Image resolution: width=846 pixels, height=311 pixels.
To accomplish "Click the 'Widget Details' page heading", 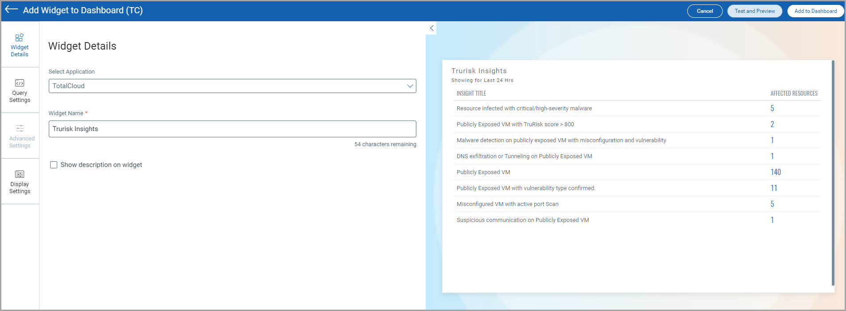I will point(82,46).
